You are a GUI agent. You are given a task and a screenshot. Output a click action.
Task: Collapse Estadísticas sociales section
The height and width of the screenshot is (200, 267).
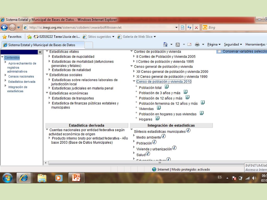point(47,74)
